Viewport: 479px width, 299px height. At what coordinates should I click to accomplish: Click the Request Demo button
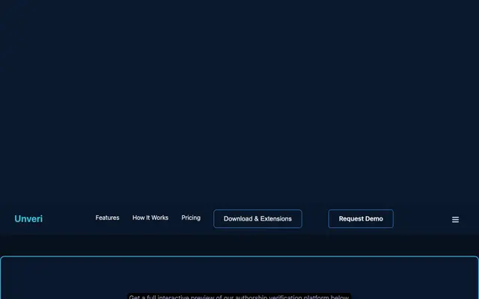point(361,219)
